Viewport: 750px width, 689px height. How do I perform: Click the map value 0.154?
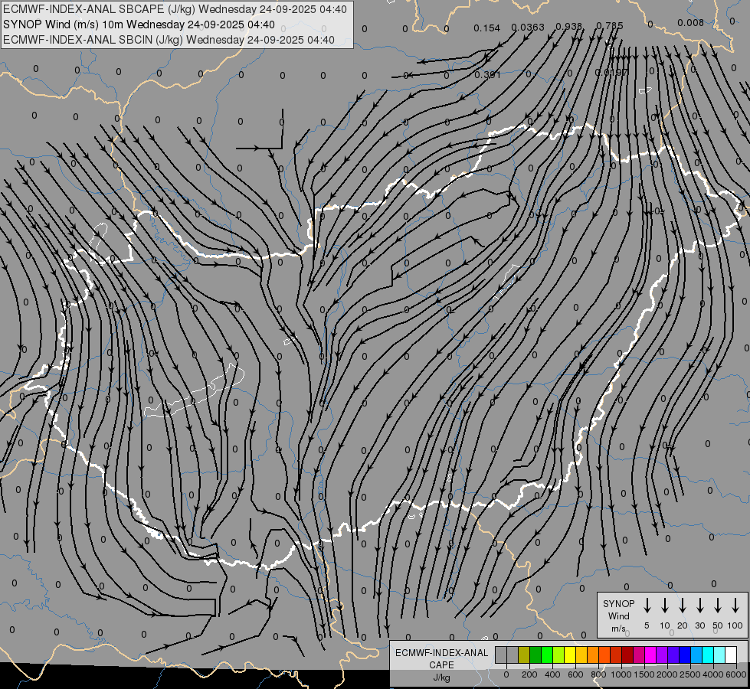pyautogui.click(x=487, y=28)
